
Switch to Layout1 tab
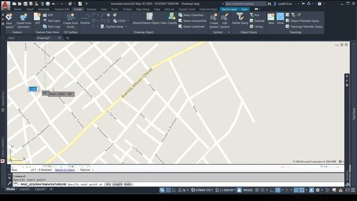pos(25,189)
